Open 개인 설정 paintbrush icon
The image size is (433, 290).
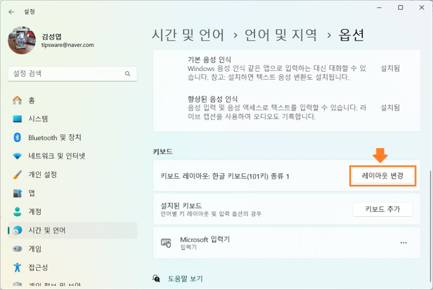point(17,174)
